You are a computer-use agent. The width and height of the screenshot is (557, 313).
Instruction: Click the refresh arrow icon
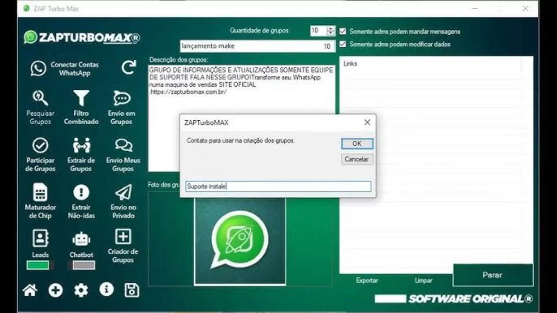point(129,67)
